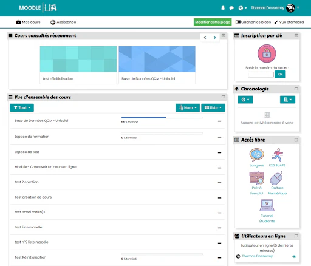Open the Tutoriel Étudiants laptop icon
Screen dimensions: 311x266
coord(267,205)
